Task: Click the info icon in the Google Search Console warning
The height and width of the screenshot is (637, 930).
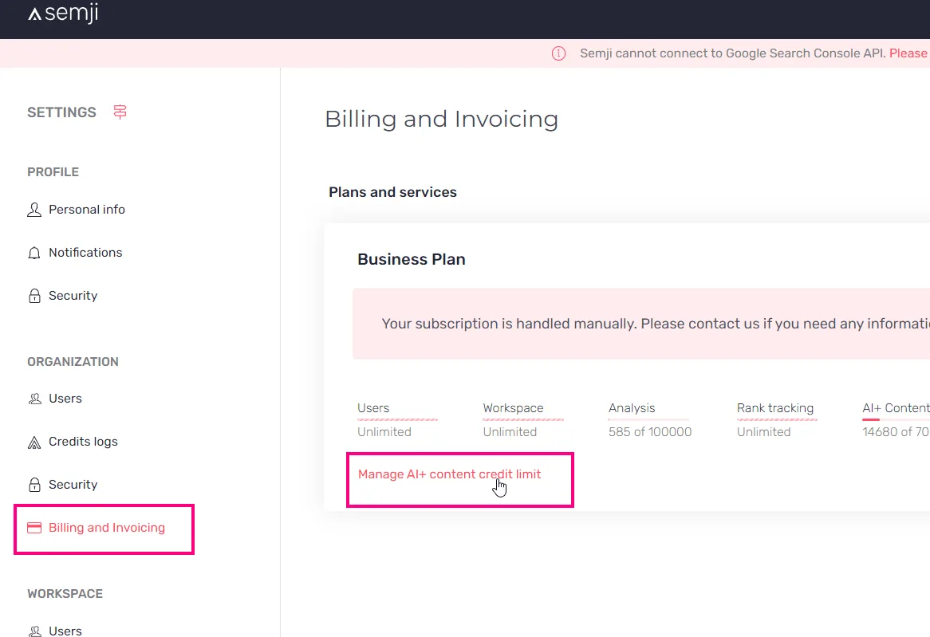Action: 558,53
